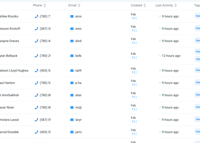Click the 'nn@' email for Nezar Nsier
This screenshot has height=143, width=200.
point(78,108)
